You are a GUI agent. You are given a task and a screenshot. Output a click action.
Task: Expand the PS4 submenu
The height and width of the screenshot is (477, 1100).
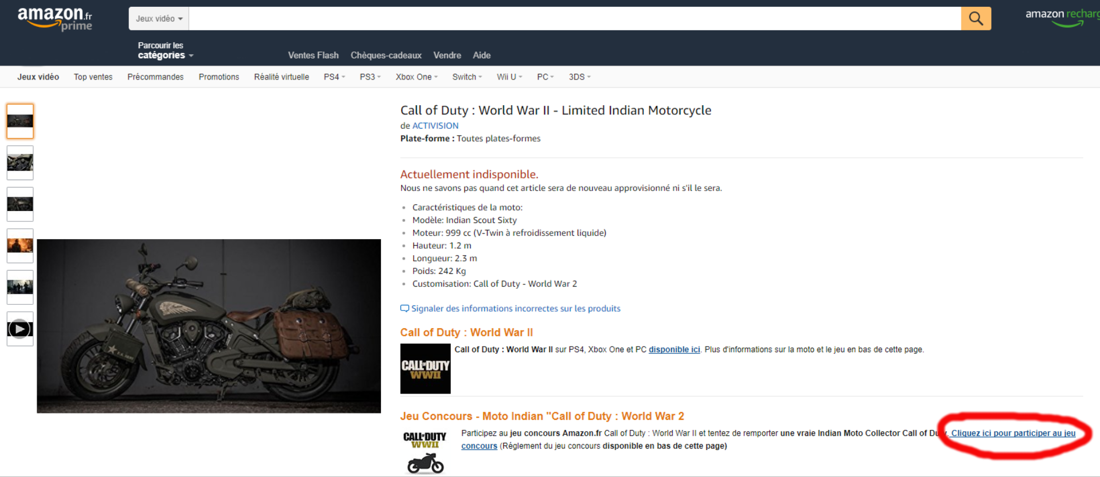tap(335, 77)
